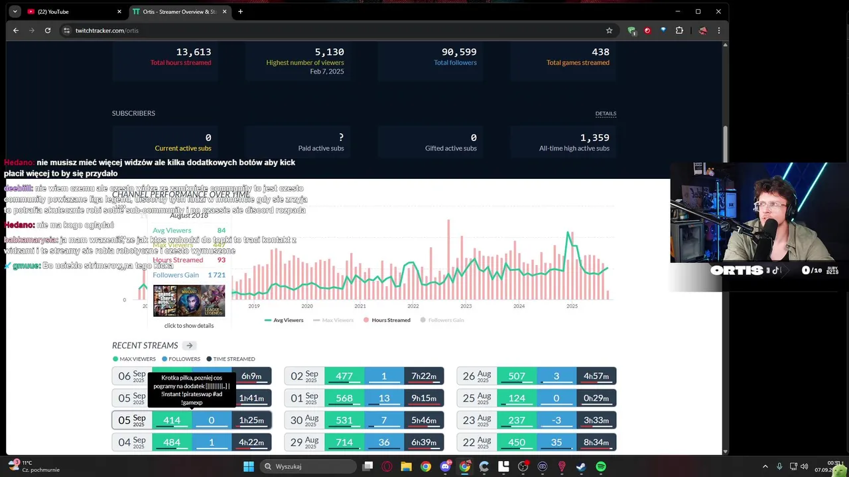Open the 04 Sep stream row
This screenshot has width=849, height=477.
click(x=192, y=442)
